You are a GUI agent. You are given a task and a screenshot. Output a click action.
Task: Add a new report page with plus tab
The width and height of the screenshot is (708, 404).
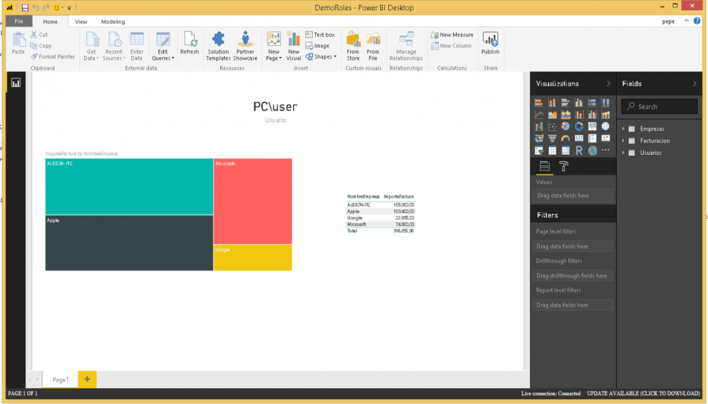[x=86, y=380]
